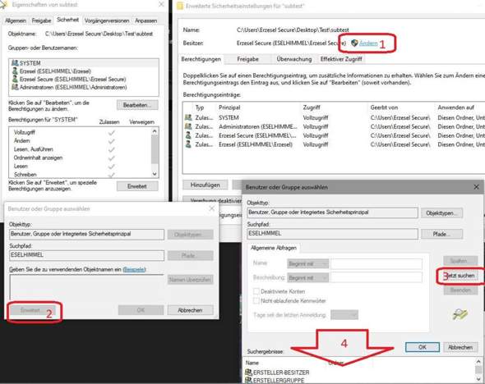Screen dimensions: 485x384
Task: Click Erzesel Secure user icon in Gruppen list
Action: 15,79
